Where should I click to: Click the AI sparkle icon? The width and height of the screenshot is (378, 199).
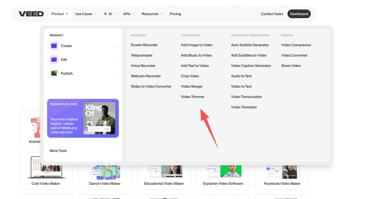105,14
